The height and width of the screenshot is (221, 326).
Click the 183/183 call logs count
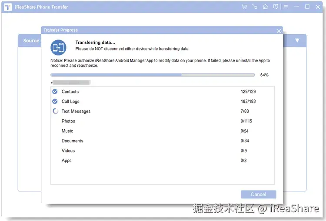point(248,101)
